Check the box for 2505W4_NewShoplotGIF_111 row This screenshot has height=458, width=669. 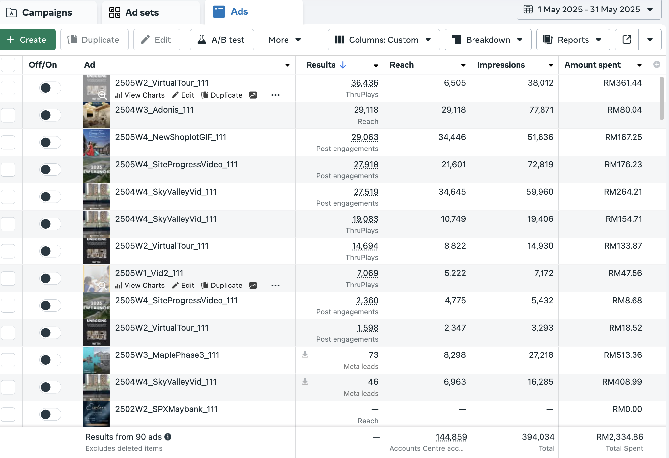coord(8,142)
